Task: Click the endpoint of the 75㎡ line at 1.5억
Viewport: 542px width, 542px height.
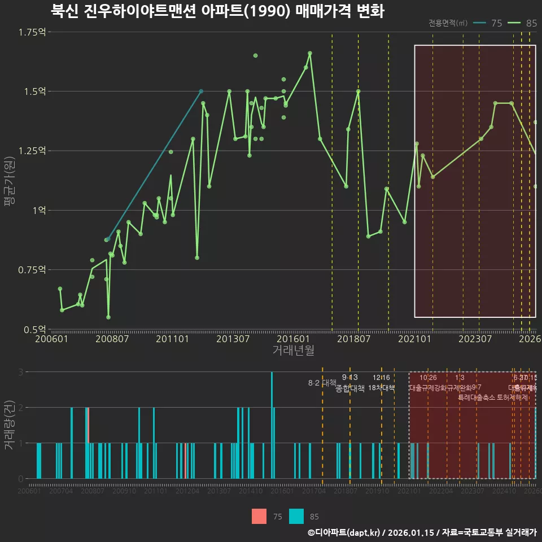Action: pyautogui.click(x=201, y=91)
